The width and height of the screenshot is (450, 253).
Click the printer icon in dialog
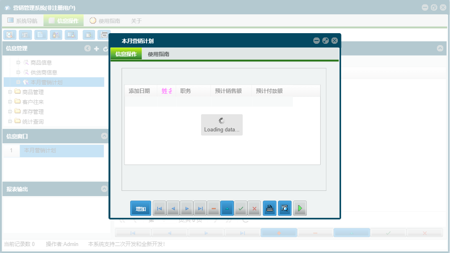pyautogui.click(x=269, y=208)
